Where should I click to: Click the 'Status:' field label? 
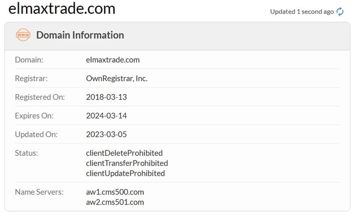26,153
